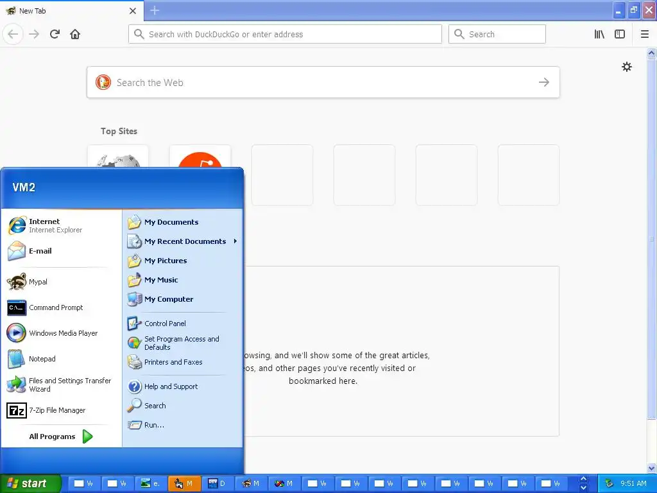657x493 pixels.
Task: Select the orange highlighted M taskbar item
Action: (x=184, y=483)
